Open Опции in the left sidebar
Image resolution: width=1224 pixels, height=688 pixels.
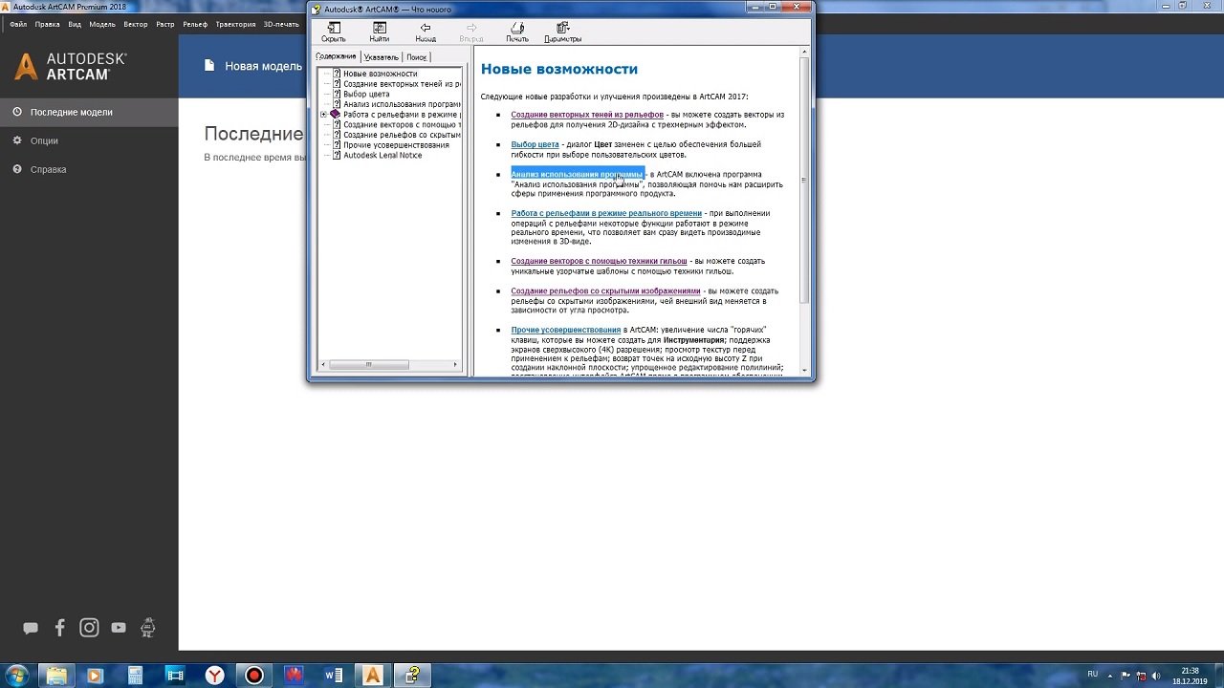[x=44, y=140]
